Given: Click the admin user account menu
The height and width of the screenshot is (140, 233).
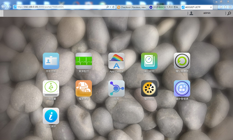Looking at the screenshot, I should pos(206,13).
